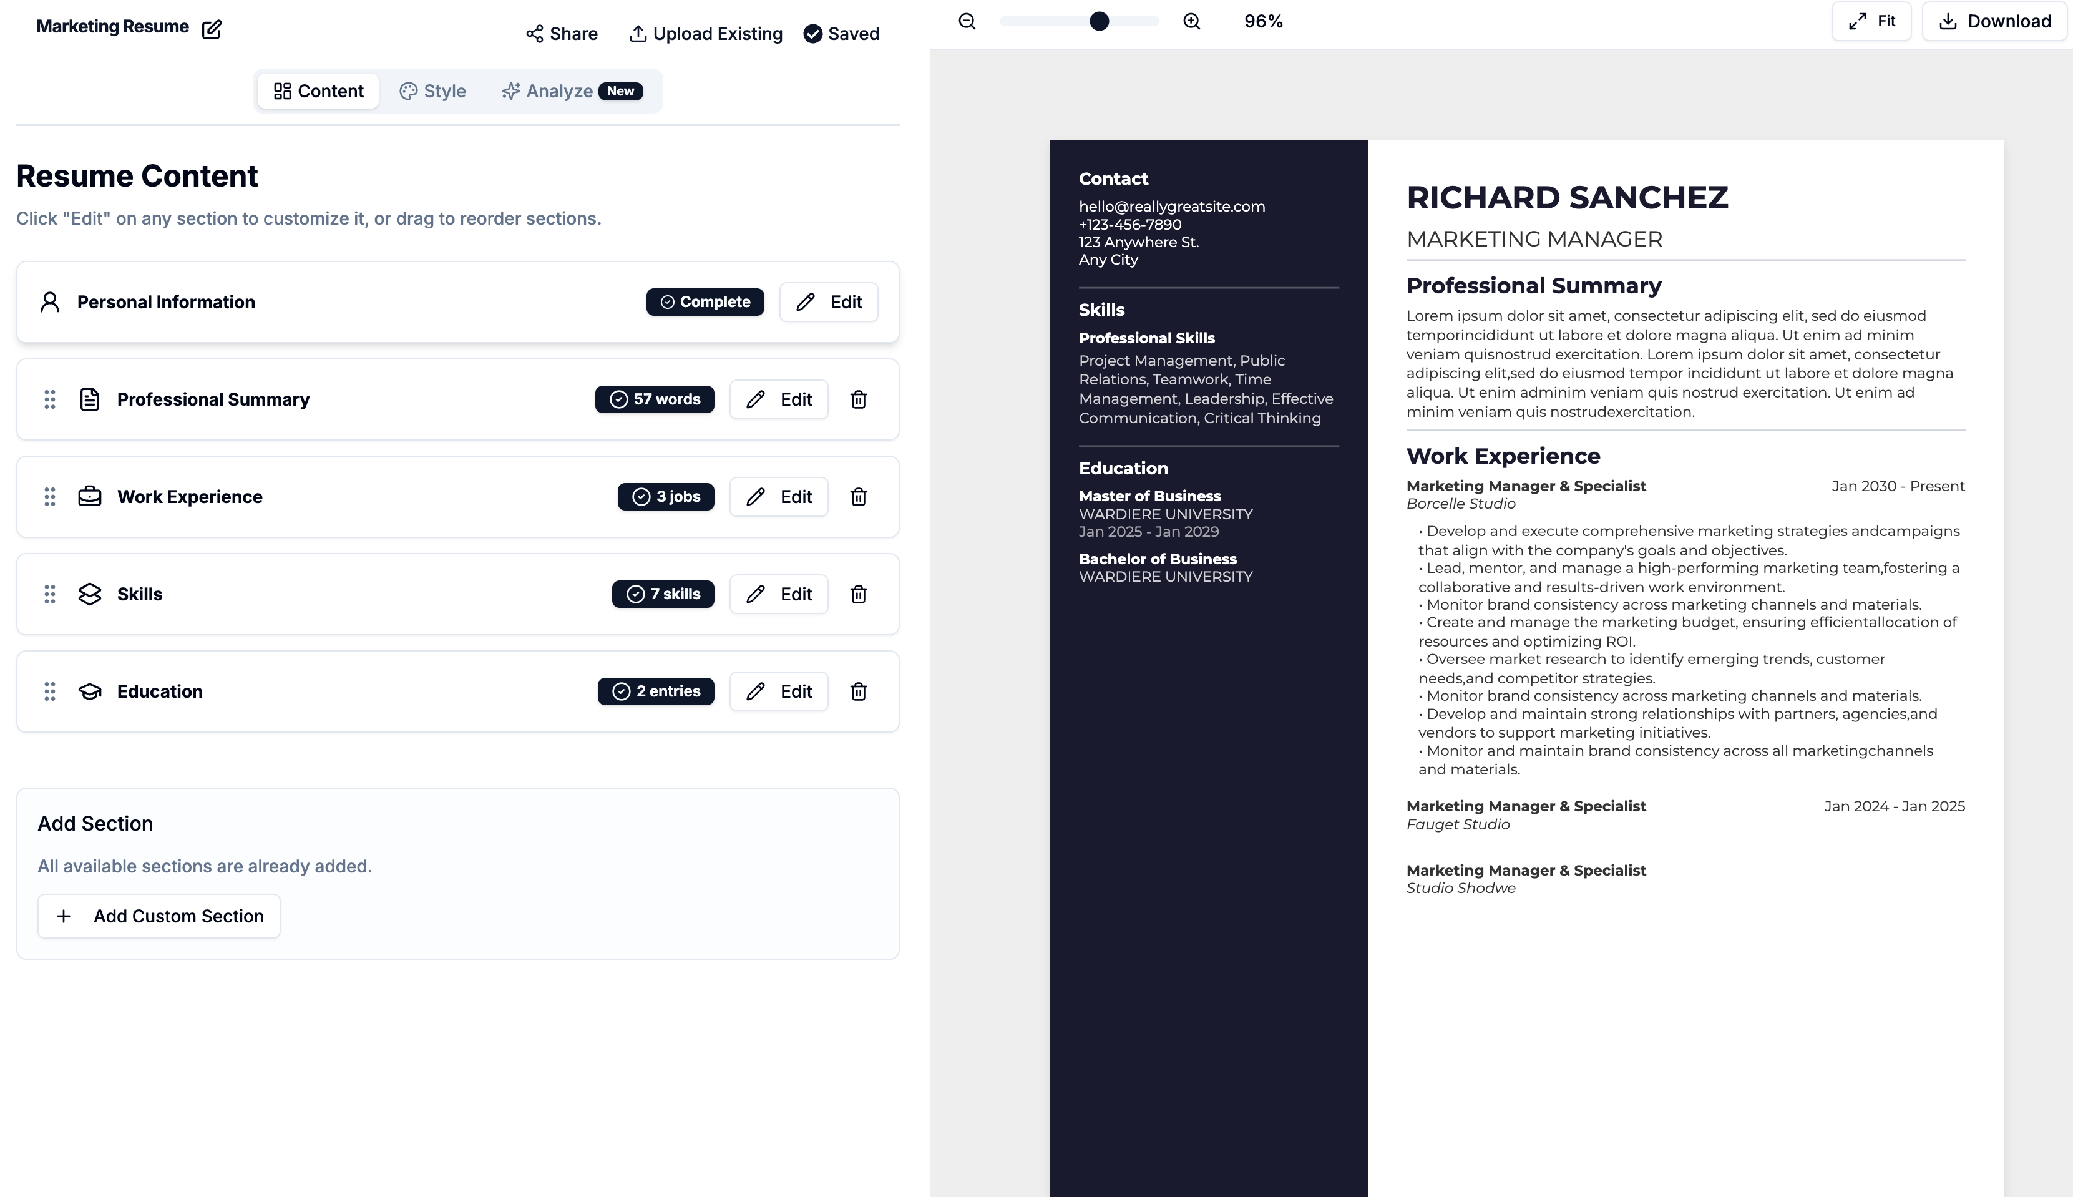Click the drag handle on the Skills section

pyautogui.click(x=49, y=594)
